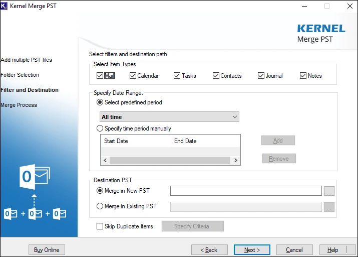Viewport: 358px width, 257px height.
Task: Click the Start Date column header
Action: pos(136,141)
